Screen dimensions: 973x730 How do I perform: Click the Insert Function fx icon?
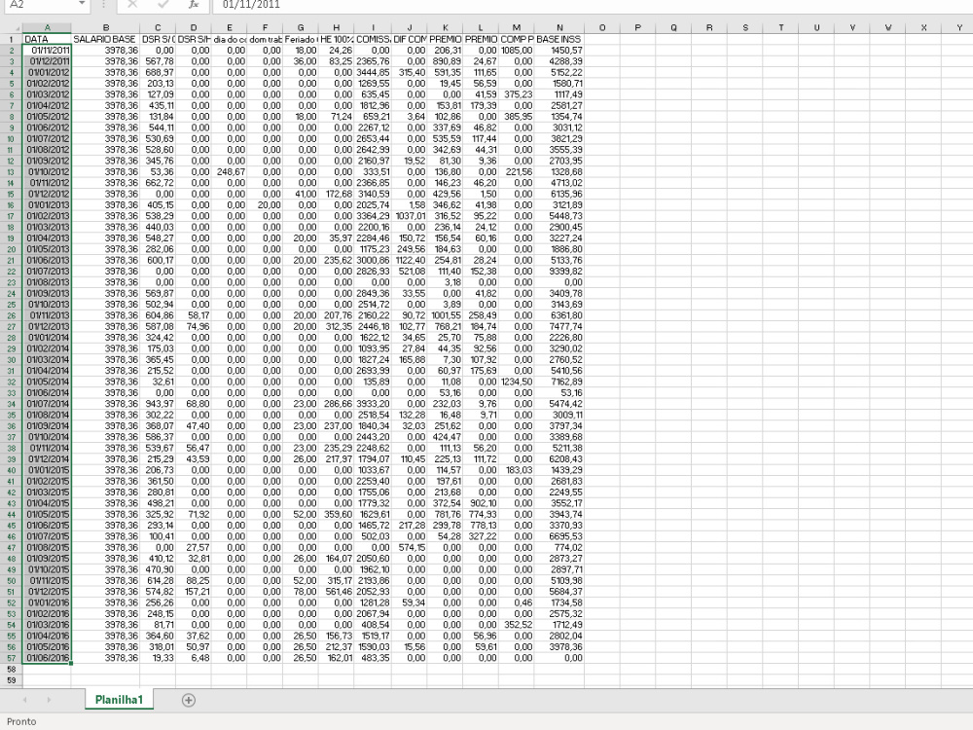pyautogui.click(x=194, y=4)
